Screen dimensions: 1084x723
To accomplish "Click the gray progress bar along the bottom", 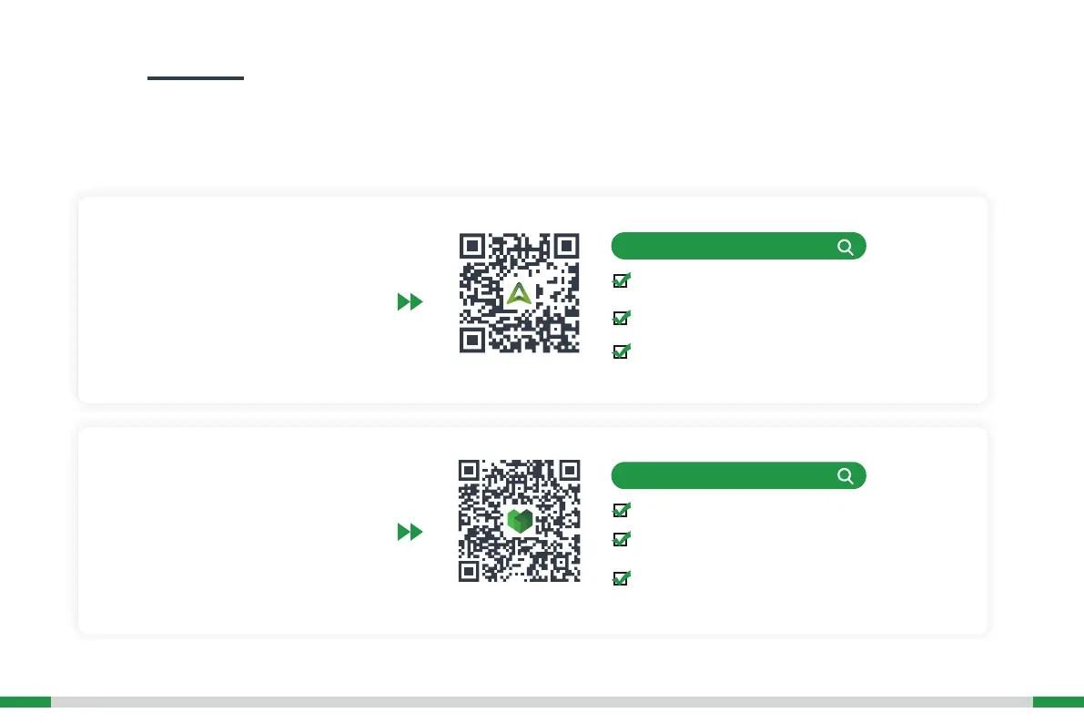I will pyautogui.click(x=542, y=702).
